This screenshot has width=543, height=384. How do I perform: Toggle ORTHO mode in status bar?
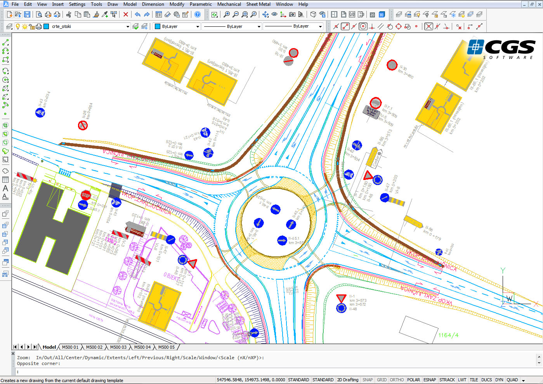[396, 380]
